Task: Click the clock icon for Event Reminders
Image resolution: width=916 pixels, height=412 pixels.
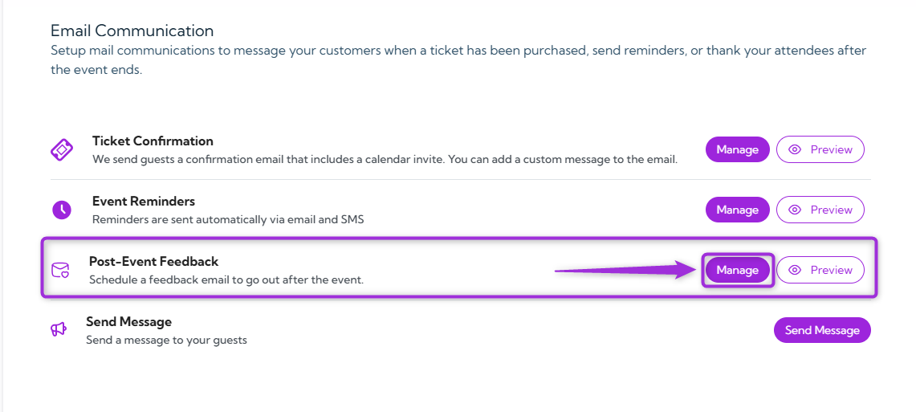Action: pos(62,210)
